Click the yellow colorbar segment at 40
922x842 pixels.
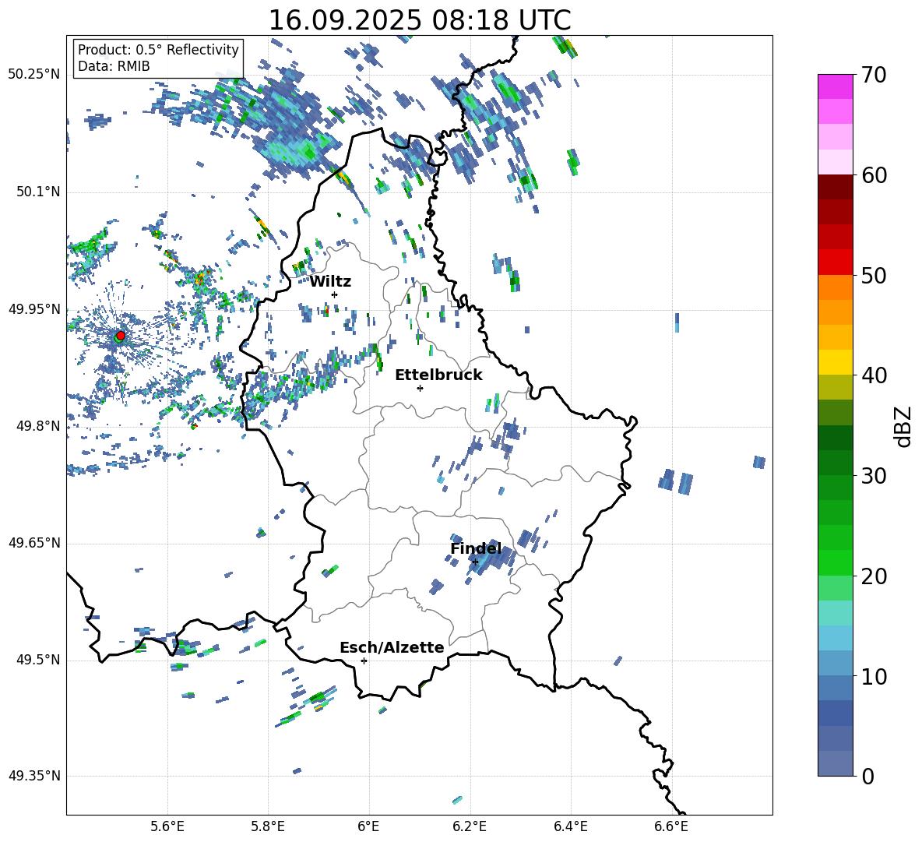point(835,362)
